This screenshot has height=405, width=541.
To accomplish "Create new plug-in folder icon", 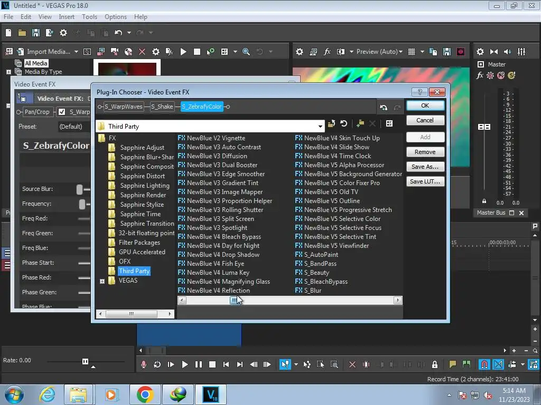I will click(360, 123).
